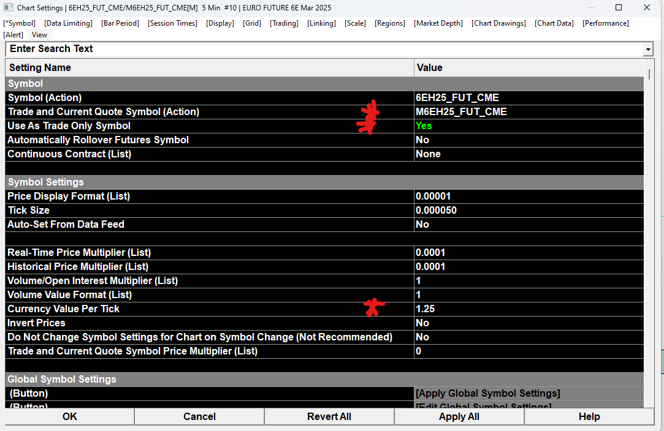Screen dimensions: 664x431
Task: Toggle Do Not Change Symbol Settings No value
Action: [x=529, y=337]
